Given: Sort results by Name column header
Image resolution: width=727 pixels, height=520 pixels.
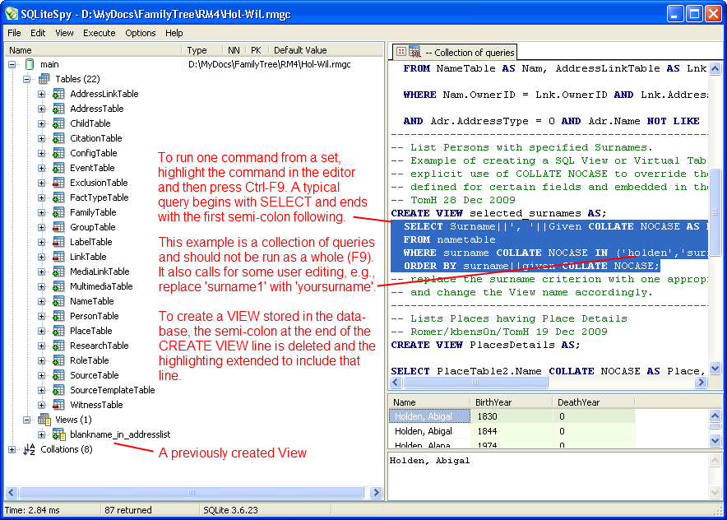Looking at the screenshot, I should point(429,402).
